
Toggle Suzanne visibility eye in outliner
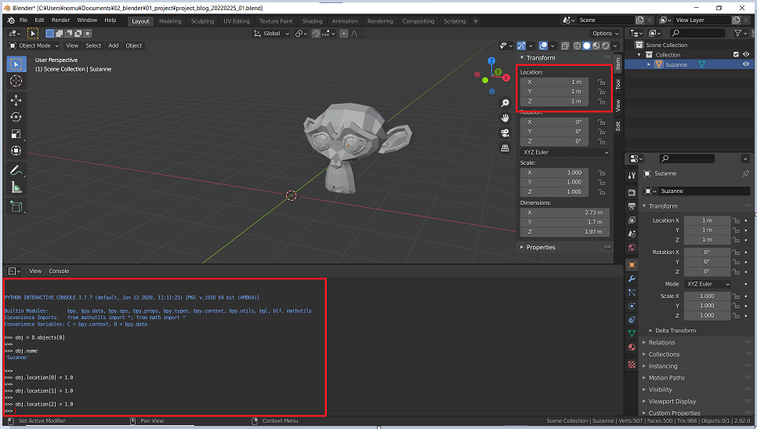click(x=746, y=64)
